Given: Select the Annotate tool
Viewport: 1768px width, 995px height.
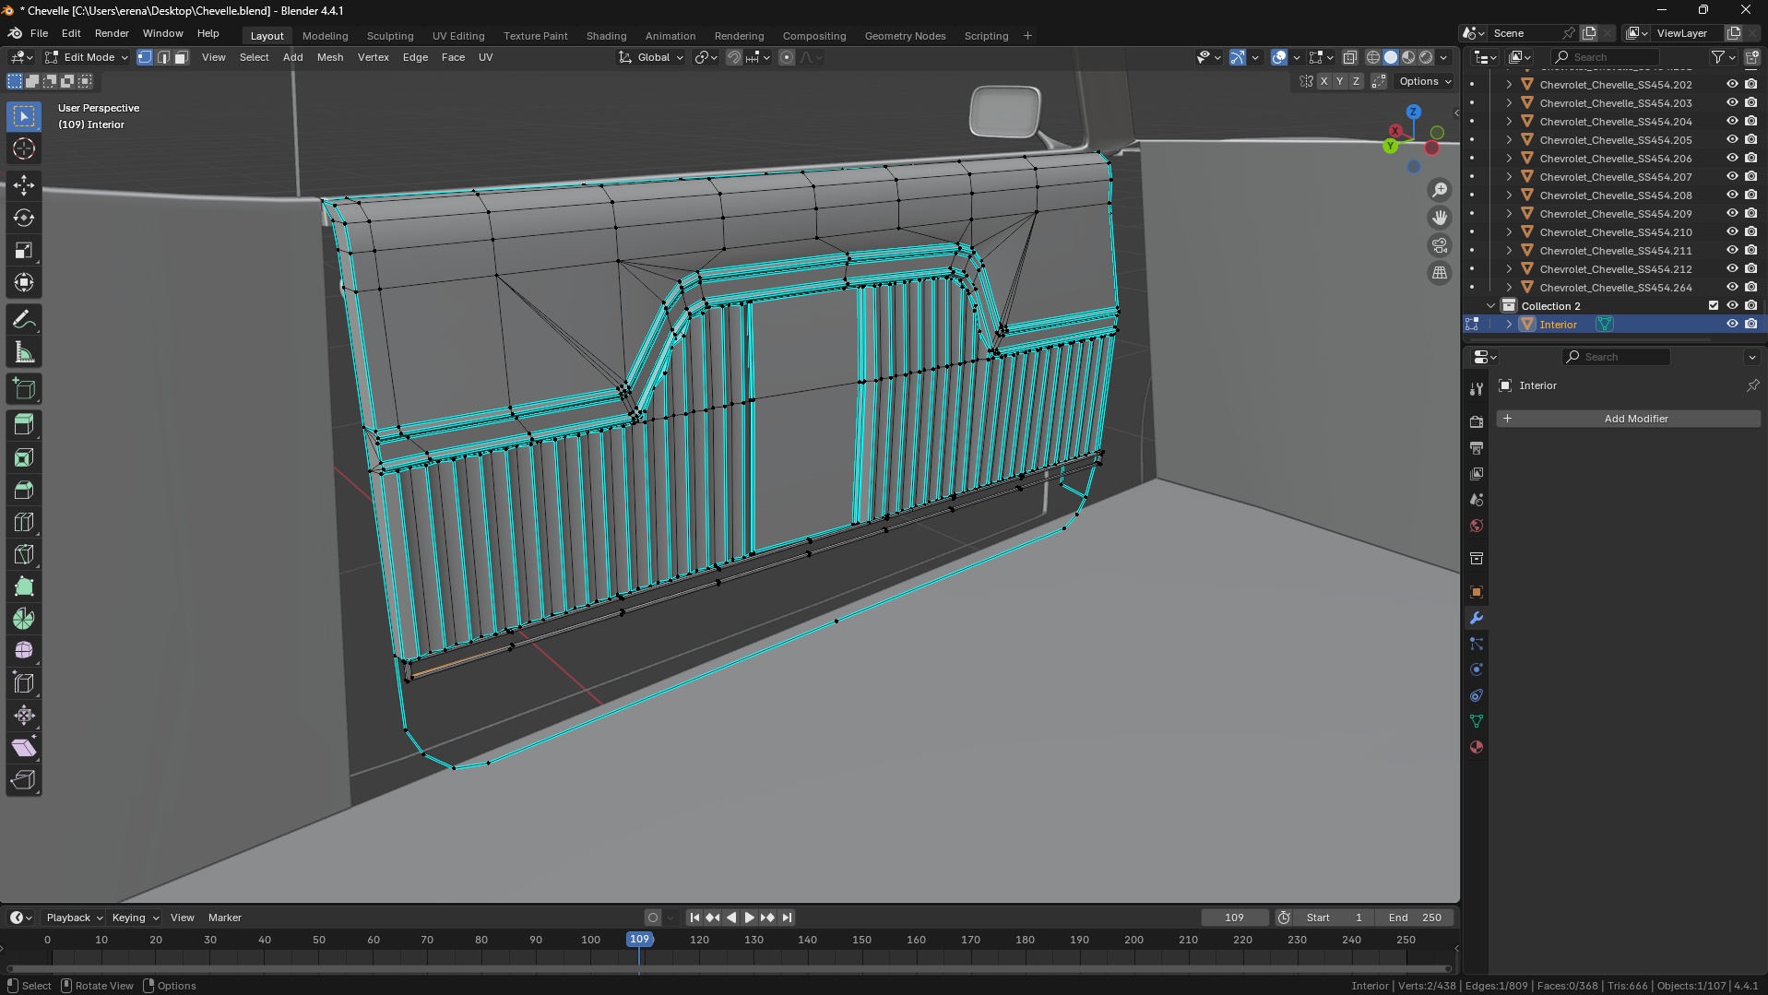Looking at the screenshot, I should coord(24,320).
